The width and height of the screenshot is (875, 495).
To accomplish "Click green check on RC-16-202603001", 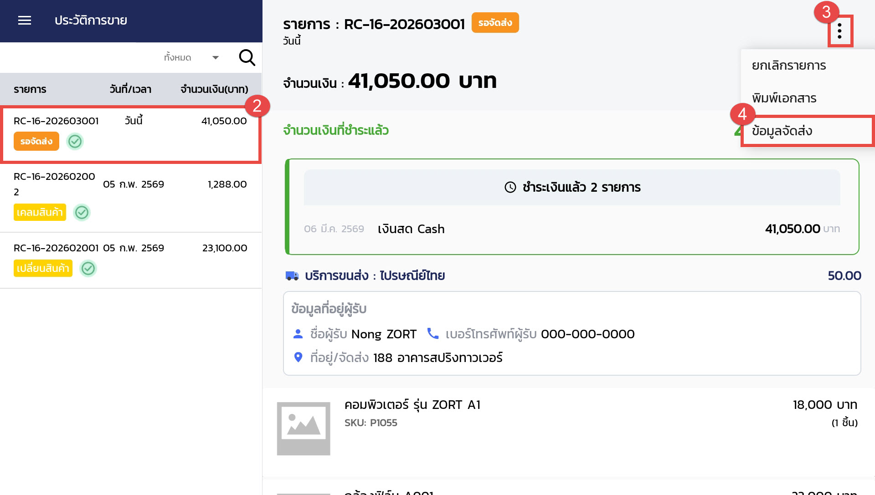I will (x=75, y=142).
